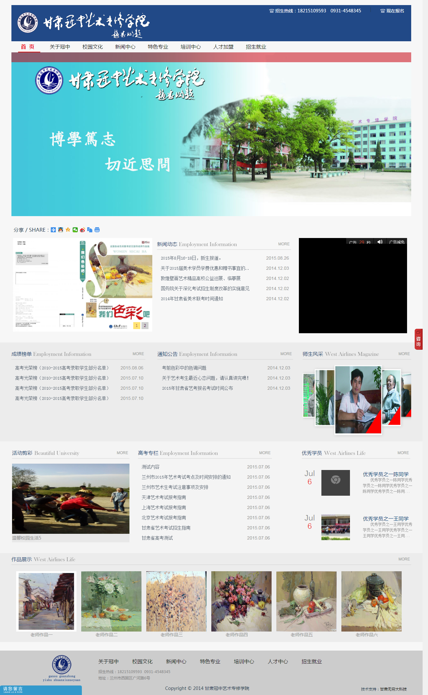Screen dimensions: 428x695
Task: Open the 老师作品三 painting thumbnail
Action: [176, 601]
